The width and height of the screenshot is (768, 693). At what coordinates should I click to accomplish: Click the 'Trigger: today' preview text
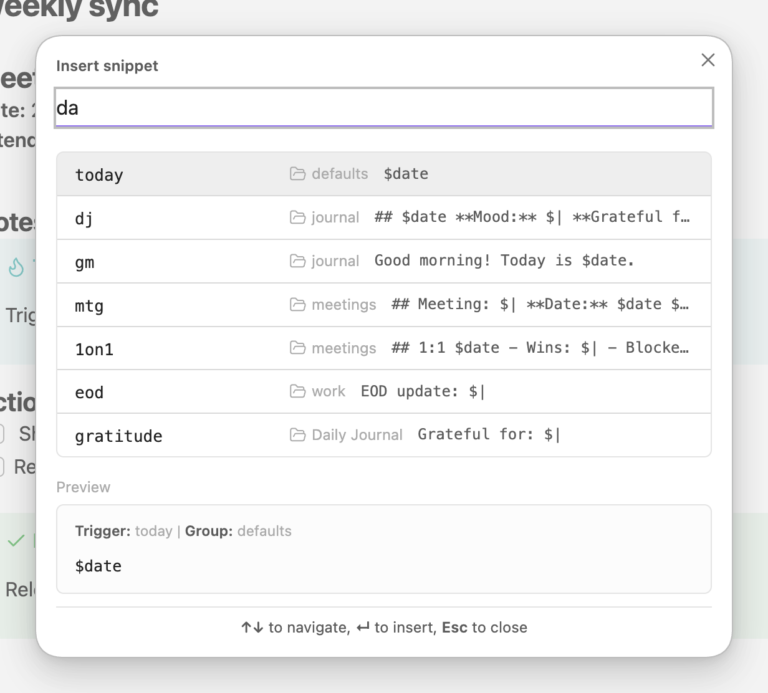coord(123,531)
